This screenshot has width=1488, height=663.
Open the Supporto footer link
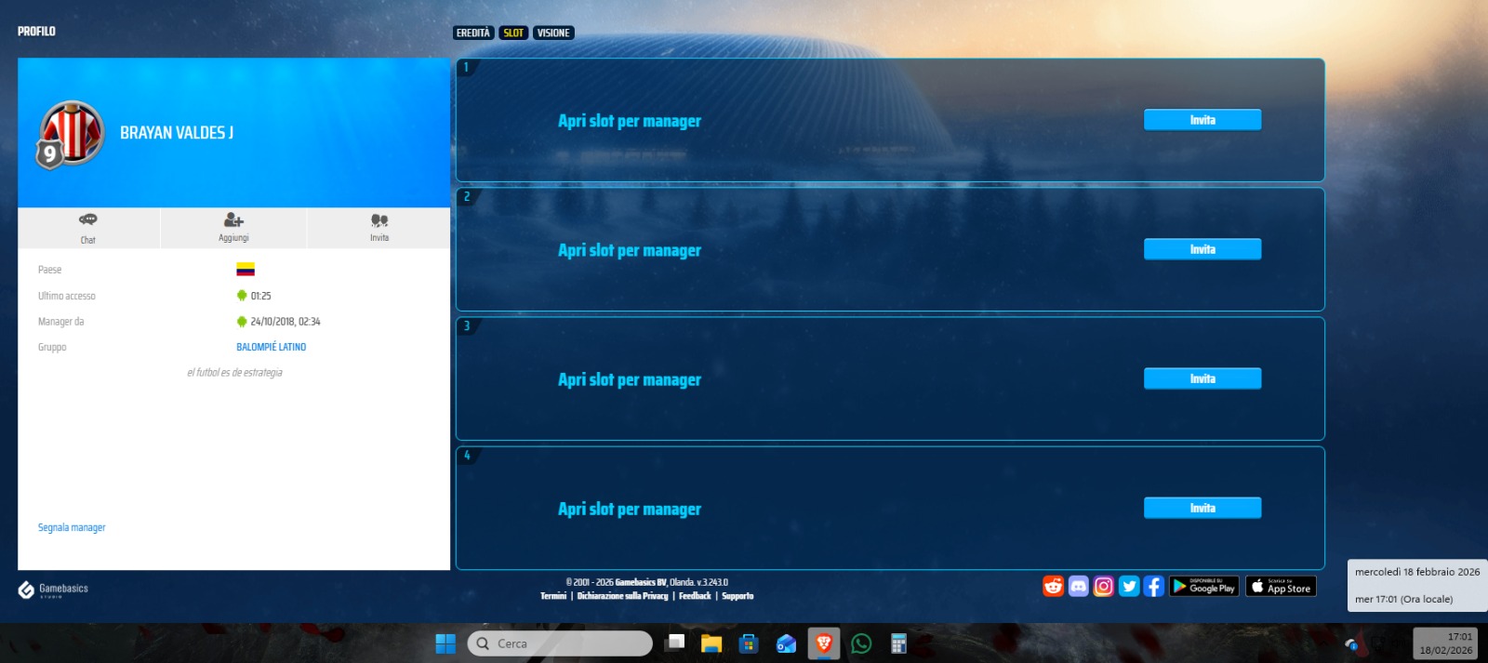tap(737, 596)
